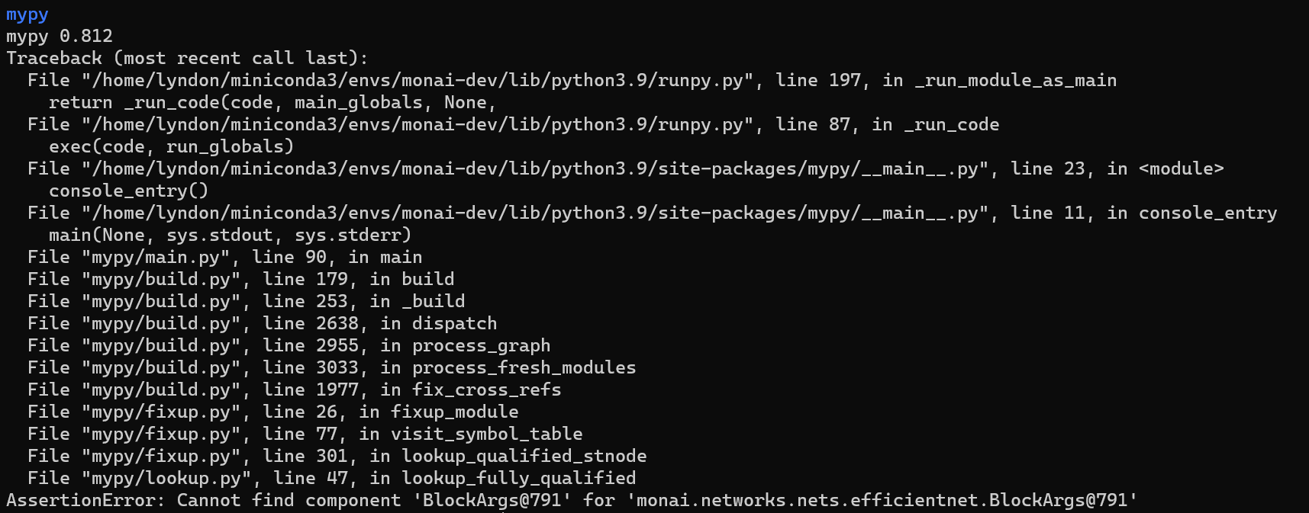Click the "dispatch" function name
The image size is (1309, 513).
(x=454, y=324)
